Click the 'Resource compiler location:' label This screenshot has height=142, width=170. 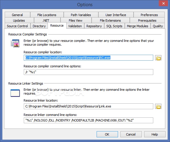point(43,52)
